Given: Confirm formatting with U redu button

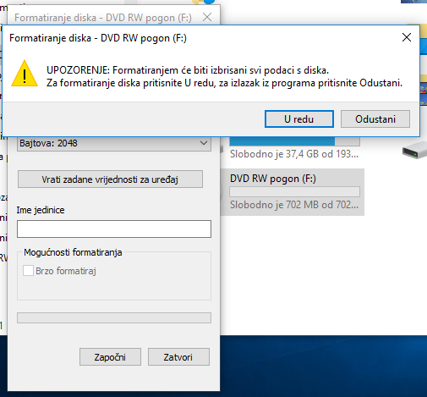Looking at the screenshot, I should (299, 119).
